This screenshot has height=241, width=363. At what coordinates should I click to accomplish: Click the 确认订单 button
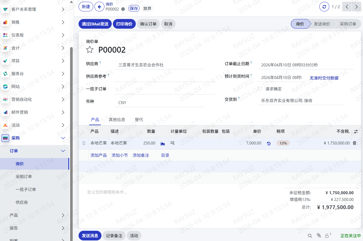point(148,24)
